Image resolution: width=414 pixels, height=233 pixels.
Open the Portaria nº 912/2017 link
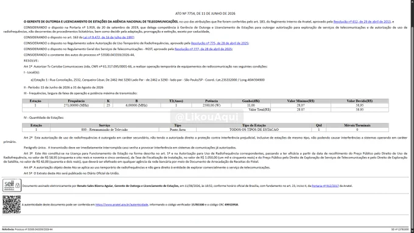pyautogui.click(x=325, y=186)
